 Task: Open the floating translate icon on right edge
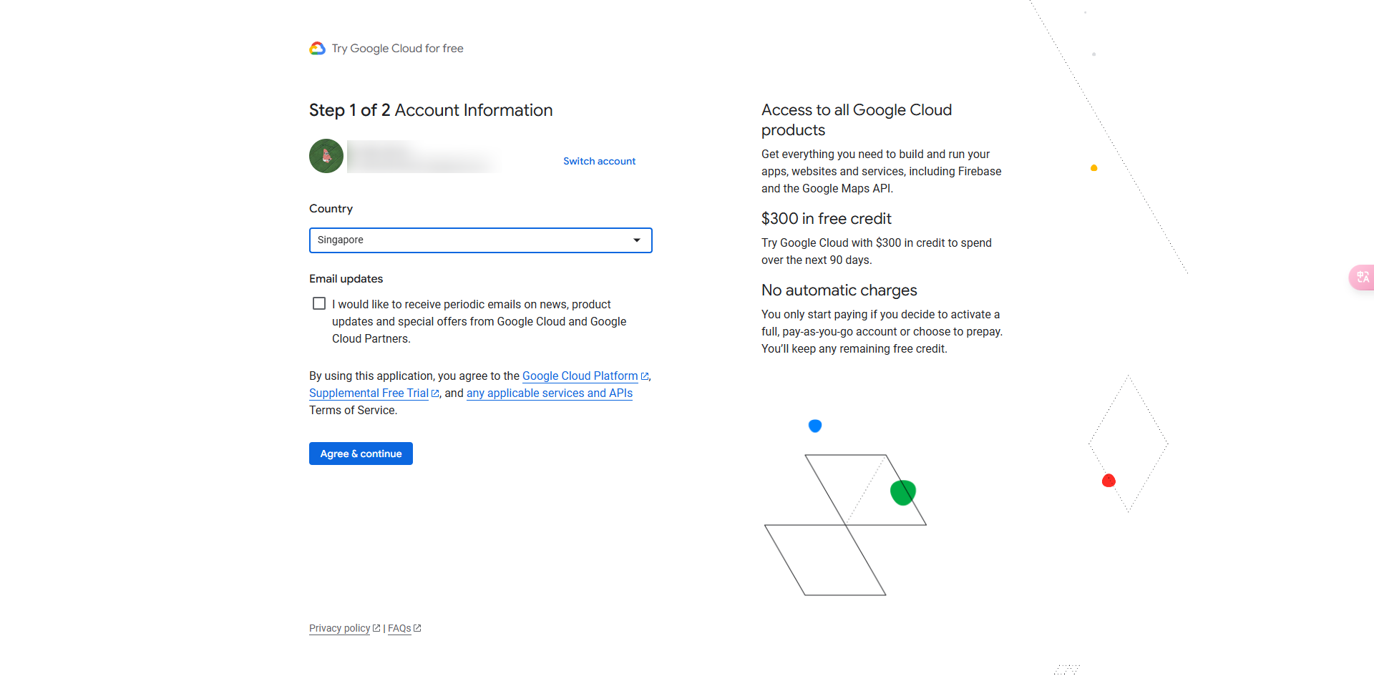(1363, 277)
